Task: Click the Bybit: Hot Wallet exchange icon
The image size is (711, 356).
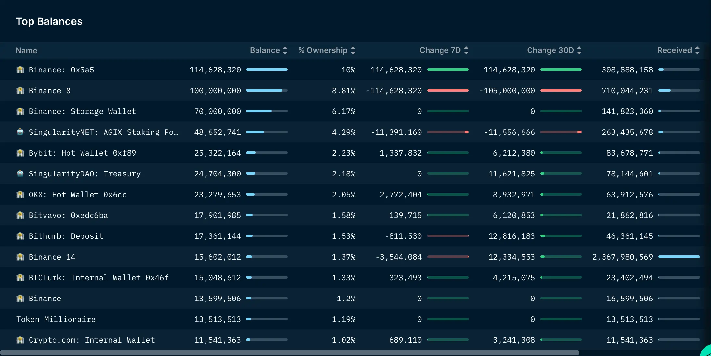Action: coord(20,153)
